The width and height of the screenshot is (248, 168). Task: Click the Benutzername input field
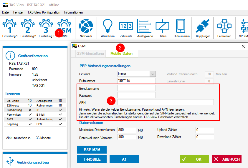[x=136, y=88]
